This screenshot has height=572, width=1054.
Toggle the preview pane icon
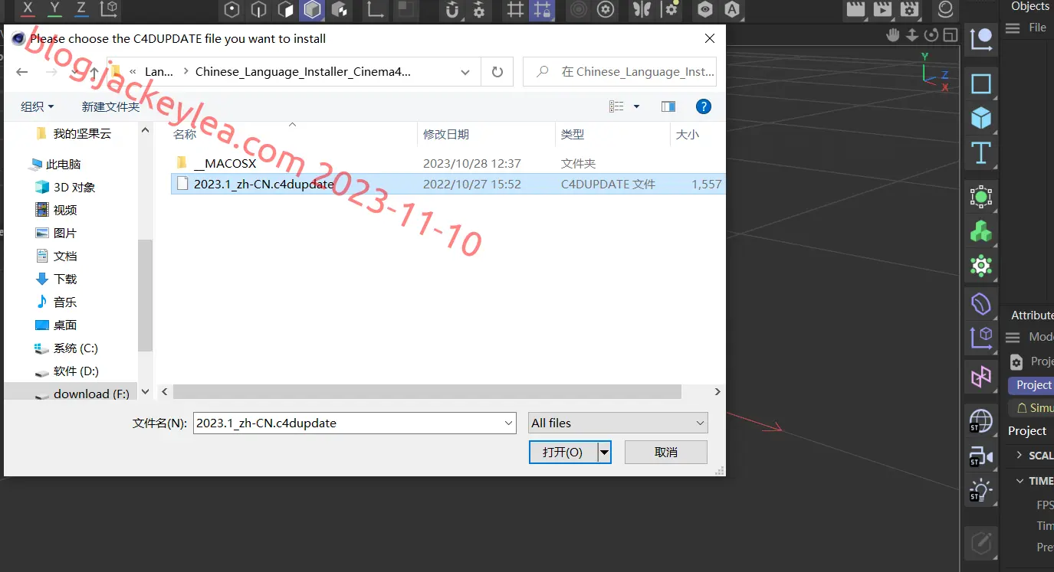coord(668,106)
